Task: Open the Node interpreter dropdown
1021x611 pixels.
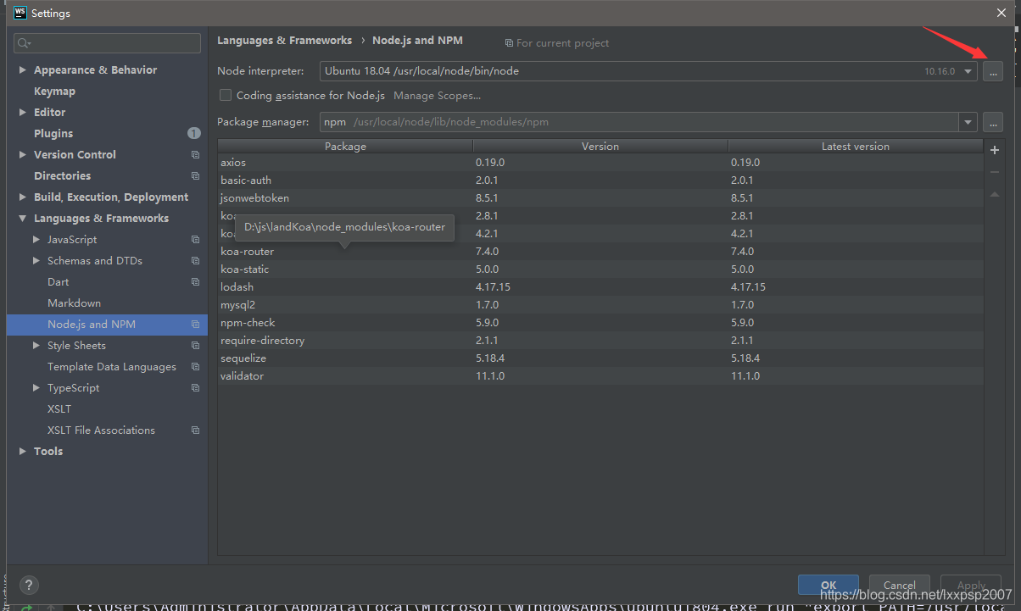Action: 969,71
